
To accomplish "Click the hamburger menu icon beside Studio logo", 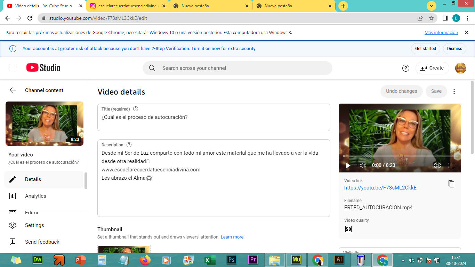I will (13, 68).
